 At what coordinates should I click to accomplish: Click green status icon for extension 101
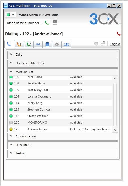click(x=11, y=83)
